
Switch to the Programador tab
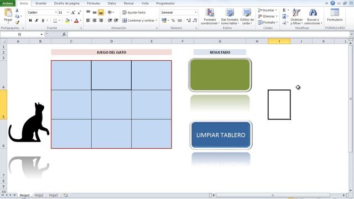pos(165,3)
